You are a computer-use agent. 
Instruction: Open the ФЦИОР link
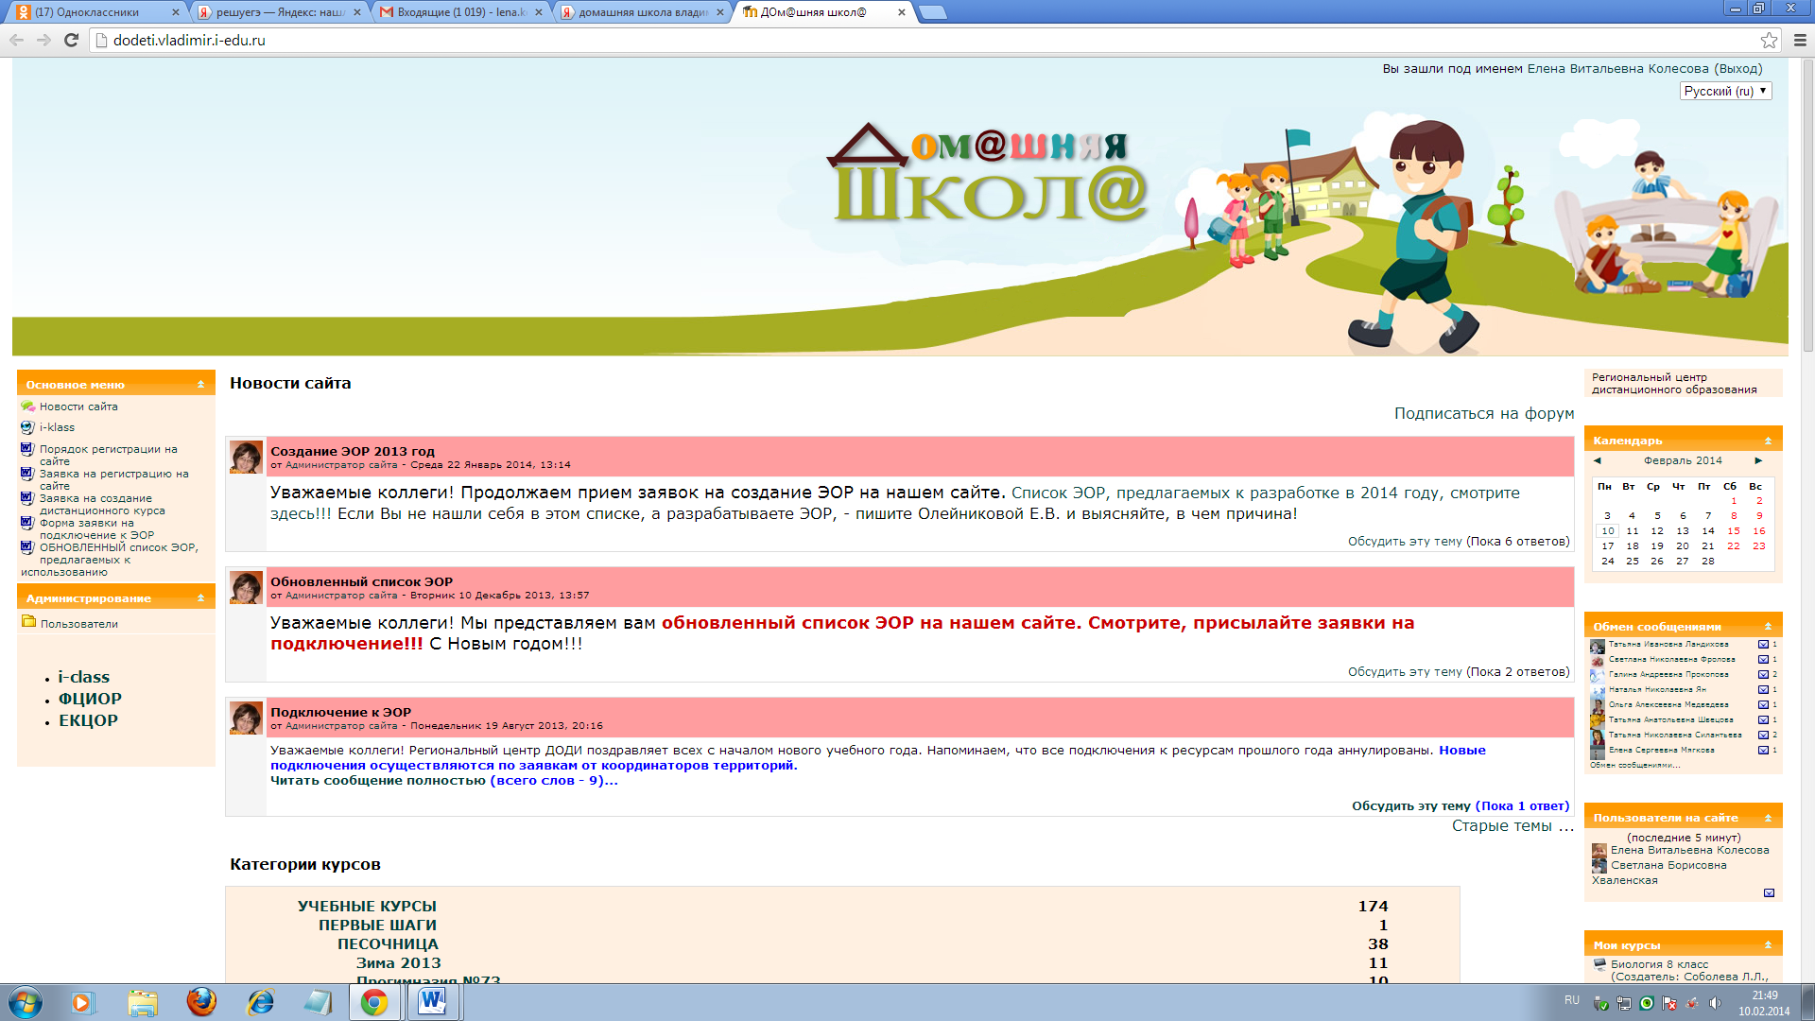click(90, 699)
